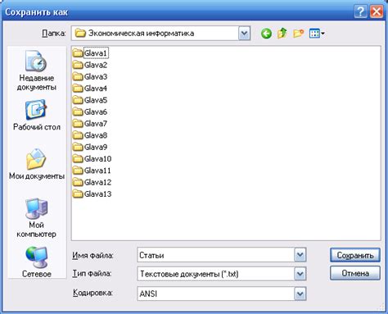This screenshot has width=388, height=314.
Task: Select the Glava2 folder
Action: pyautogui.click(x=90, y=65)
